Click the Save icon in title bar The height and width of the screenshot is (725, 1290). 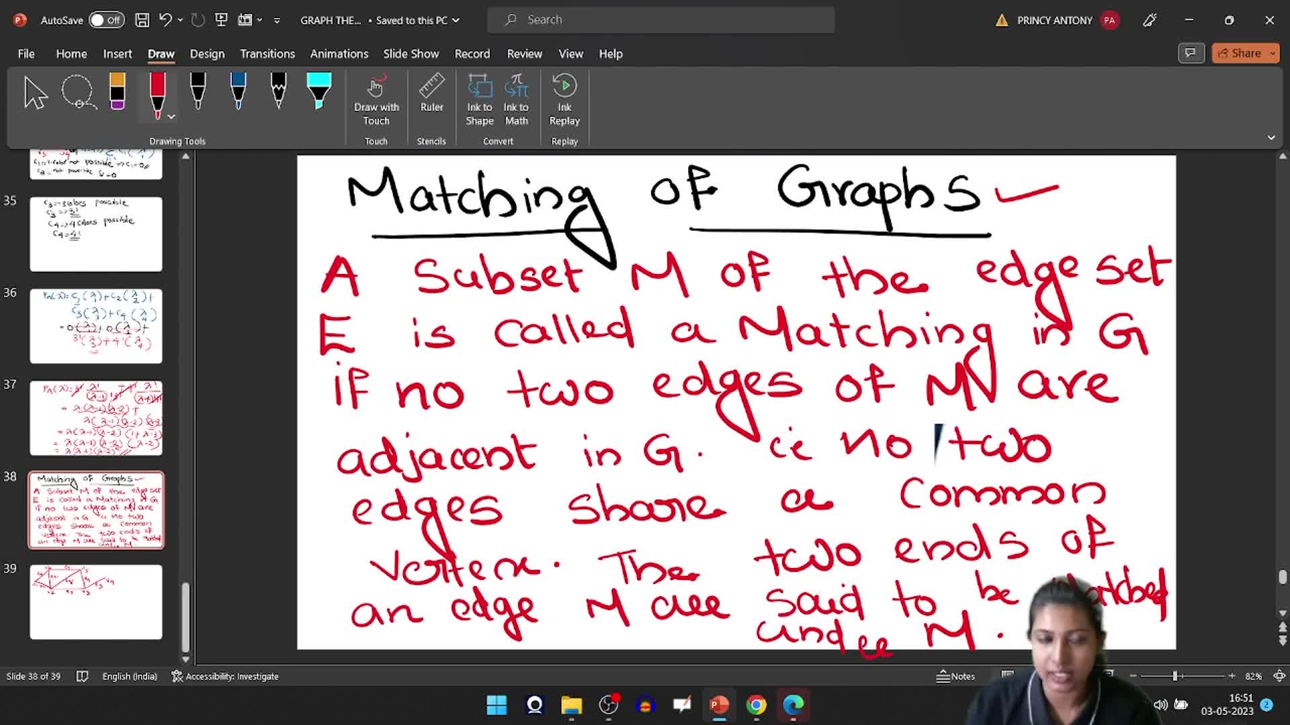[x=142, y=20]
